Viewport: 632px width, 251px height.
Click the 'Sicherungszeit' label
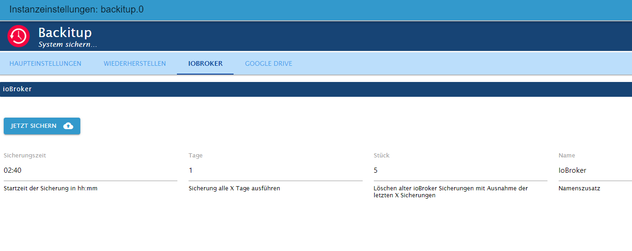[x=25, y=156]
